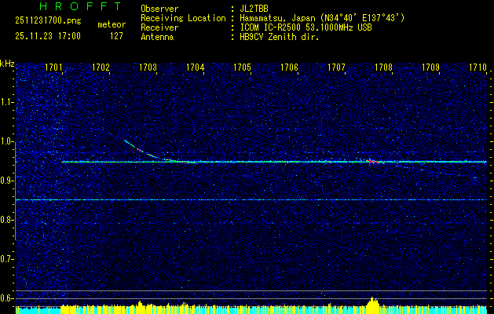Image resolution: width=494 pixels, height=314 pixels.
Task: Click the 1708 time marker
Action: click(x=383, y=68)
